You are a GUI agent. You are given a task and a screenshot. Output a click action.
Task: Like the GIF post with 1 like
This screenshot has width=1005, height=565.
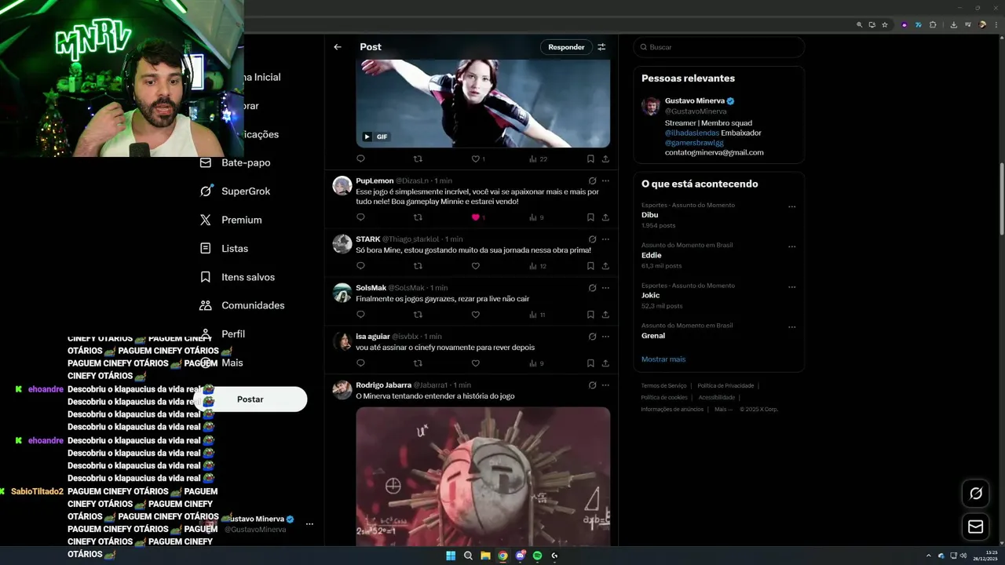(x=475, y=159)
